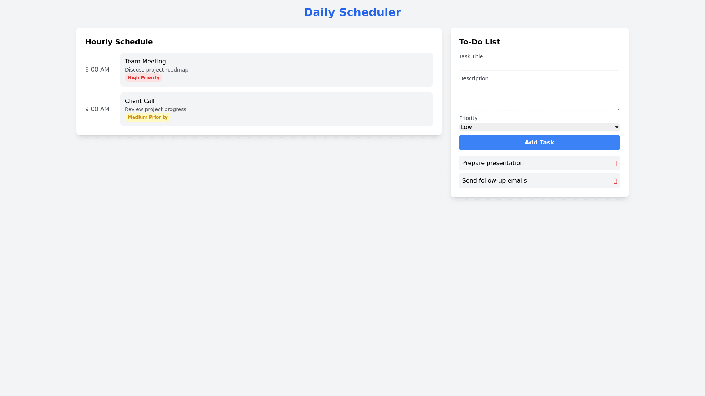This screenshot has height=396, width=705.
Task: Click the Priority field label
Action: pyautogui.click(x=468, y=118)
